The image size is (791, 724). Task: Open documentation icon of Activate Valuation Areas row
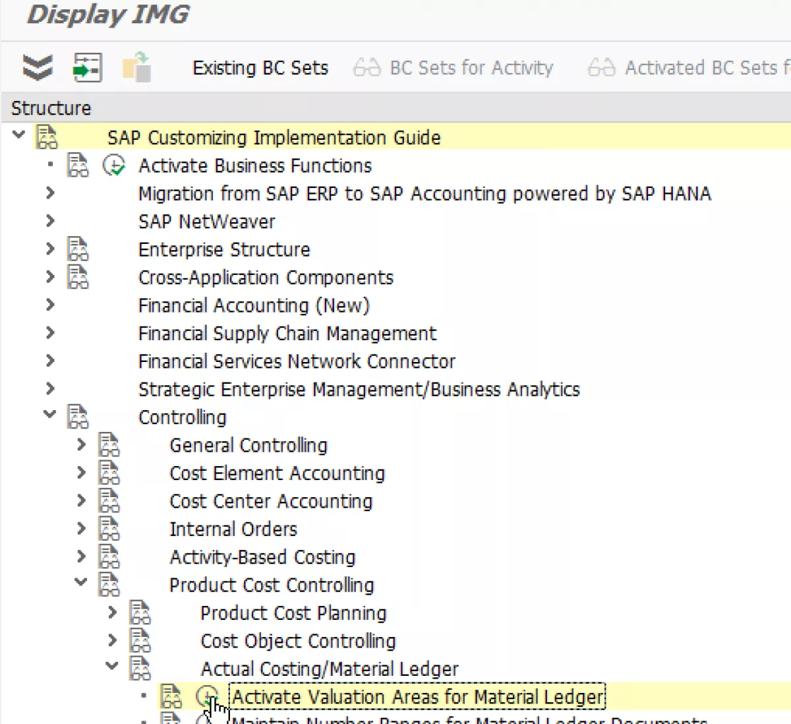coord(171,696)
